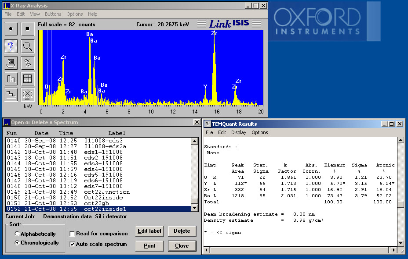Screen dimensions: 408x259
Task: Click the Delete button
Action: click(182, 231)
